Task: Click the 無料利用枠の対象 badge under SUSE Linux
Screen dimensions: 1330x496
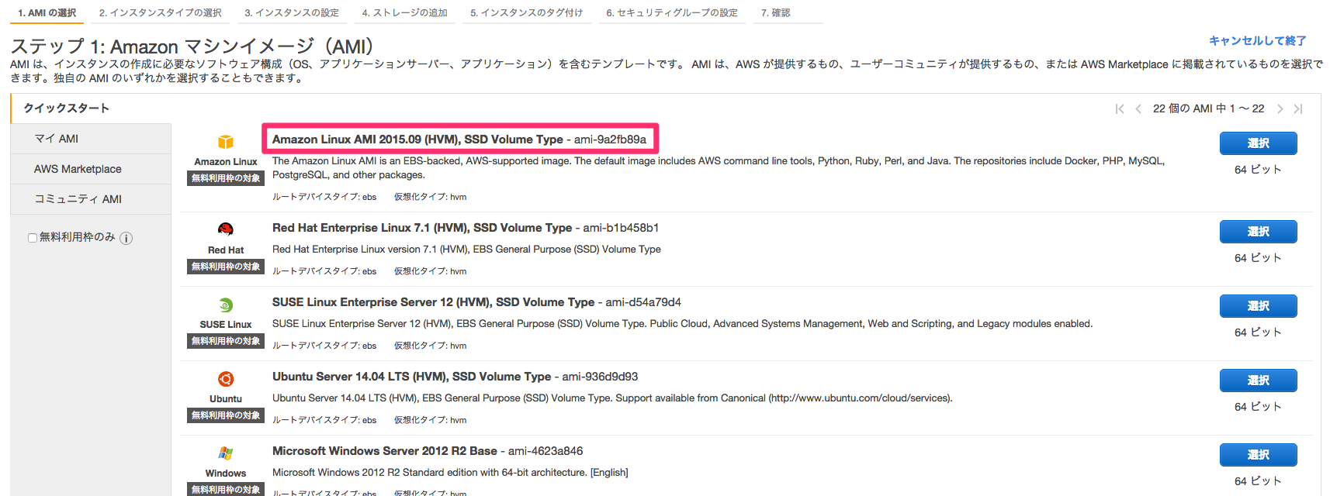Action: coord(226,341)
